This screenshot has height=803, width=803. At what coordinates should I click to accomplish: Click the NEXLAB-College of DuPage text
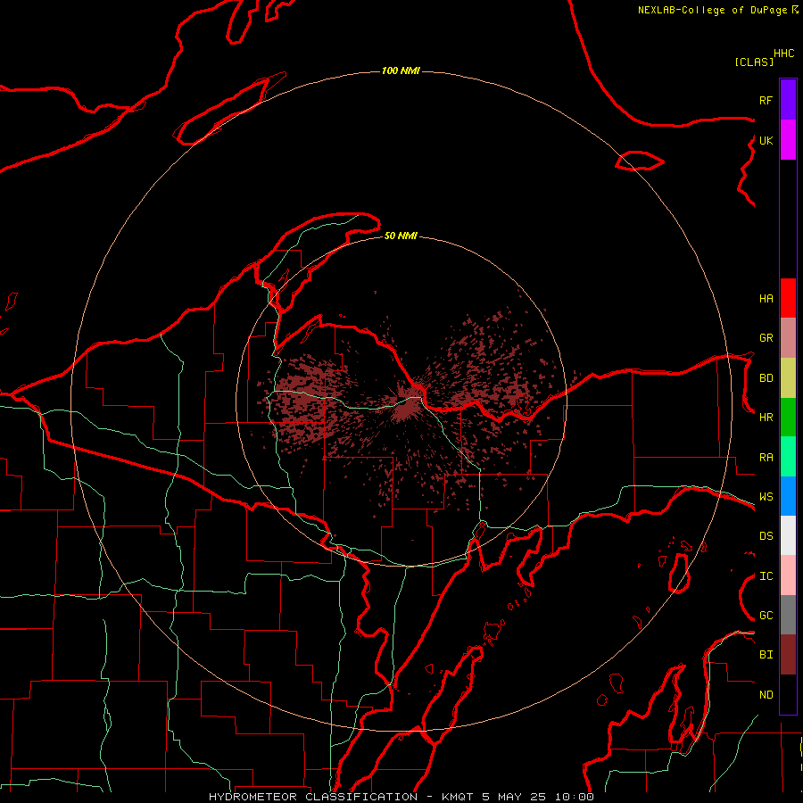coord(714,10)
